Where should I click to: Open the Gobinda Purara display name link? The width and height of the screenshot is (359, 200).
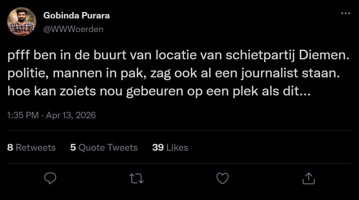pos(76,16)
